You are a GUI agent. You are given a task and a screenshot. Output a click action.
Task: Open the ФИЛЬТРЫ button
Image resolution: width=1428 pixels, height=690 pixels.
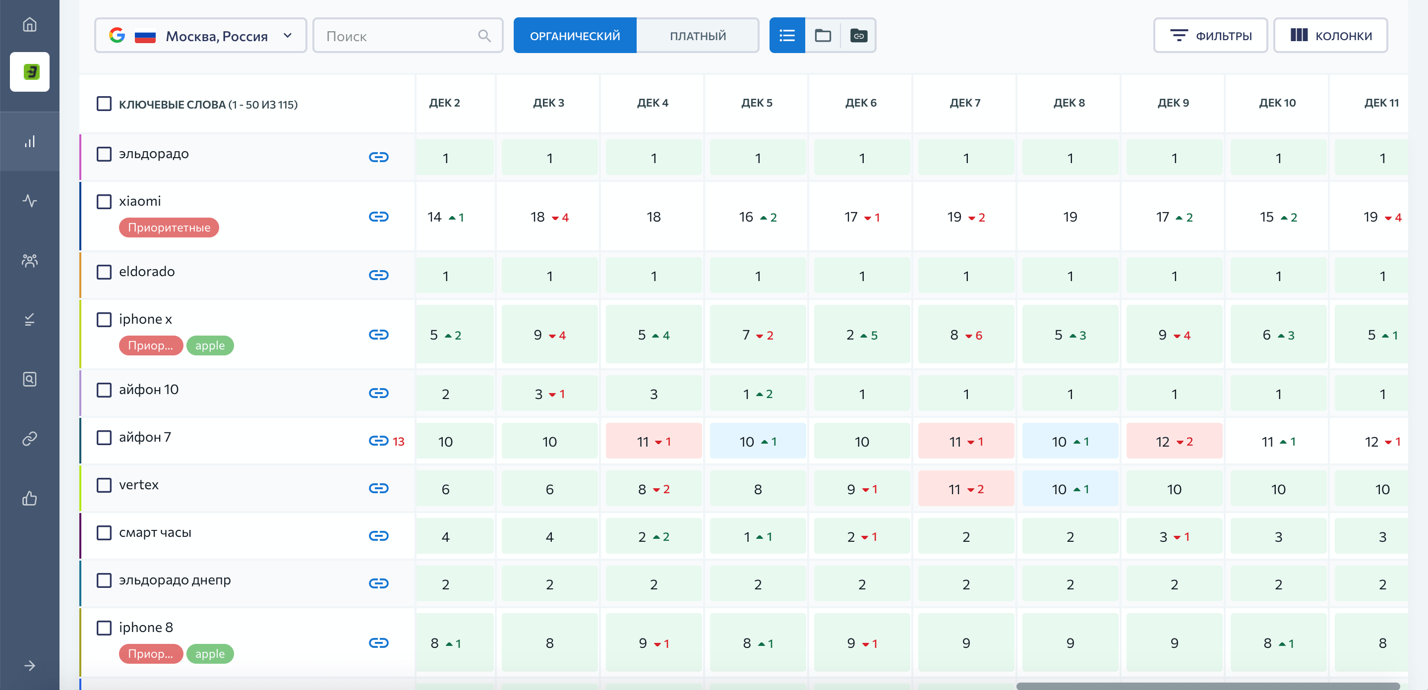[1210, 36]
